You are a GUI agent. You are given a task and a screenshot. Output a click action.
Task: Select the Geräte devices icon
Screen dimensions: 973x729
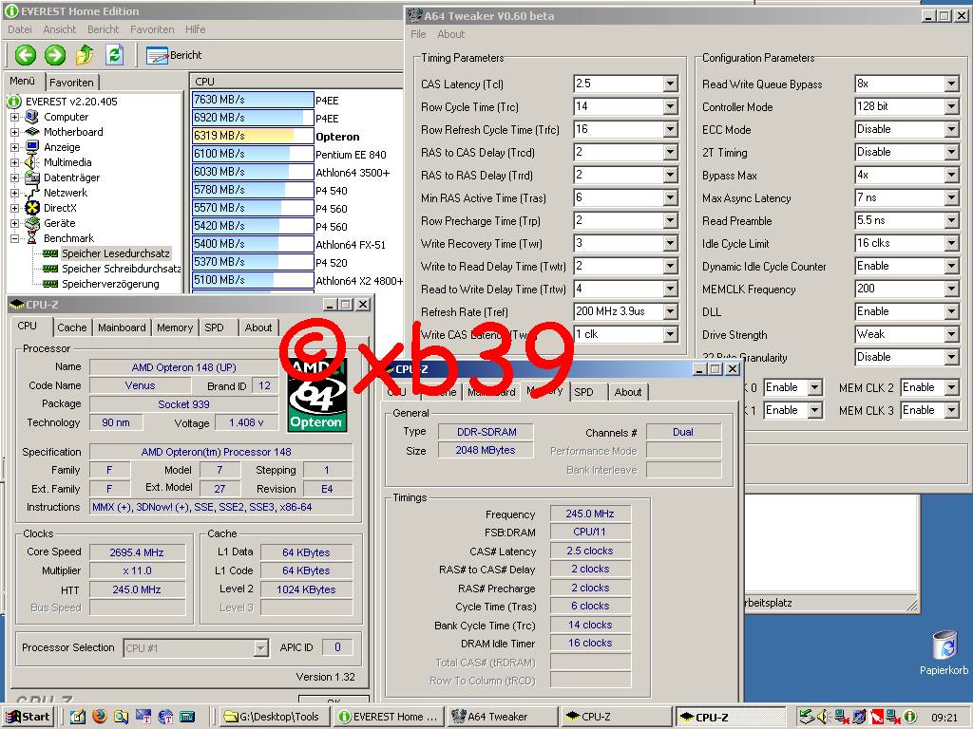[32, 222]
